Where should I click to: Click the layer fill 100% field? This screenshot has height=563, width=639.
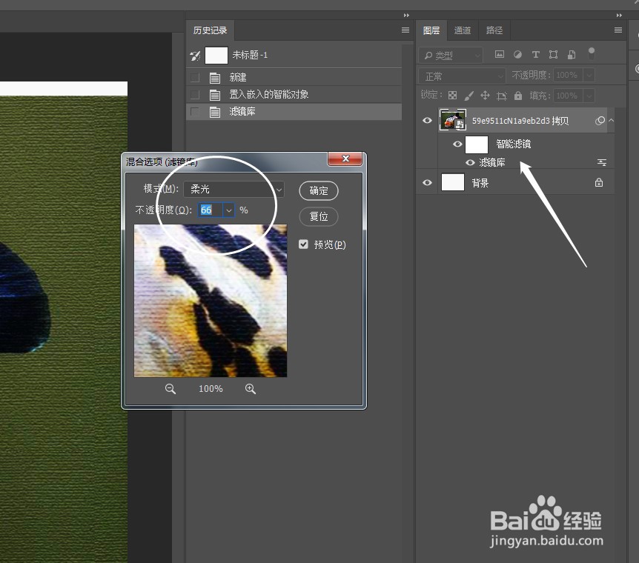click(568, 96)
